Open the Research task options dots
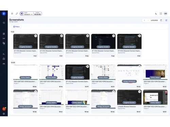Viewport: 170px width, 127px height. [32, 14]
